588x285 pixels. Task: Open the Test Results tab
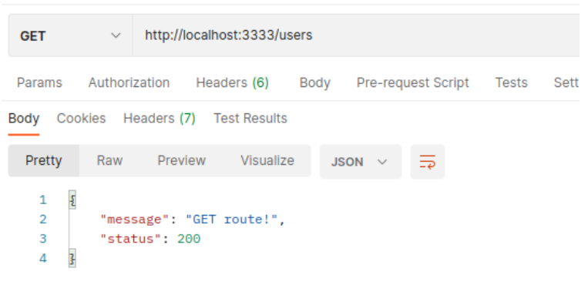(250, 119)
